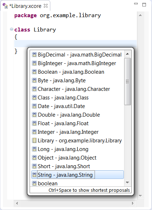The image size is (152, 210).
Task: Click editor vertical scroll-up arrow
Action: (x=140, y=15)
